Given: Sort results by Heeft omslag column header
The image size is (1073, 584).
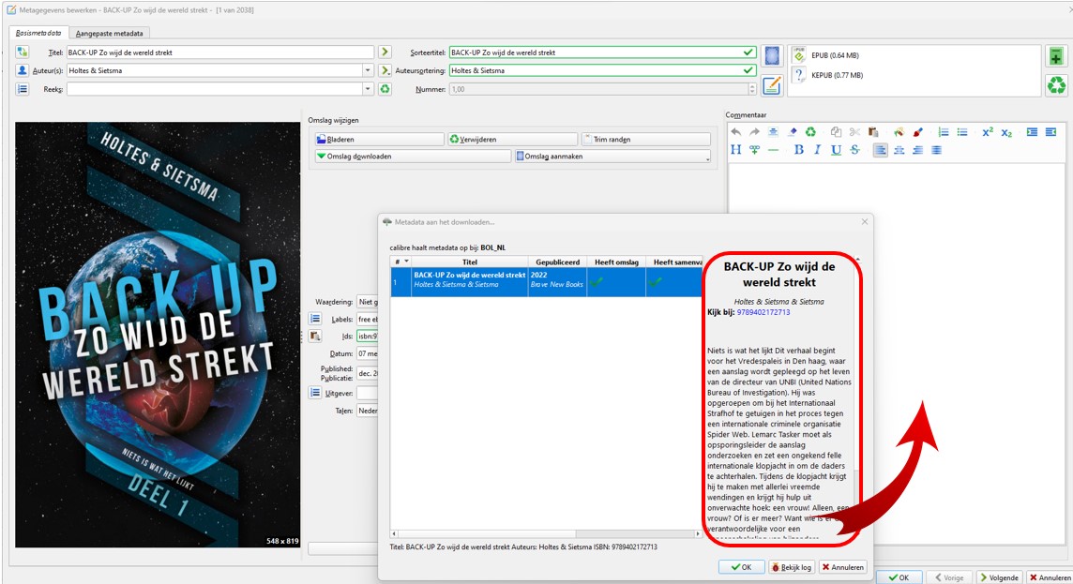Looking at the screenshot, I should click(616, 262).
